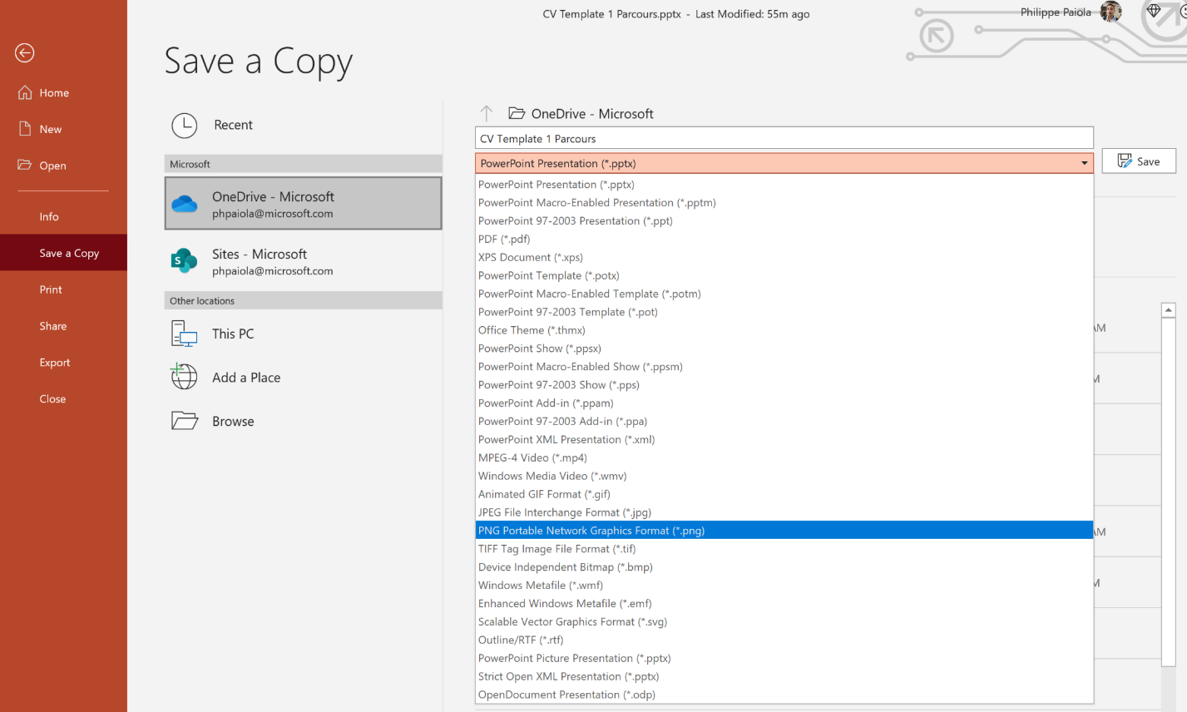
Task: Select Sites - Microsoft location
Action: coord(303,261)
